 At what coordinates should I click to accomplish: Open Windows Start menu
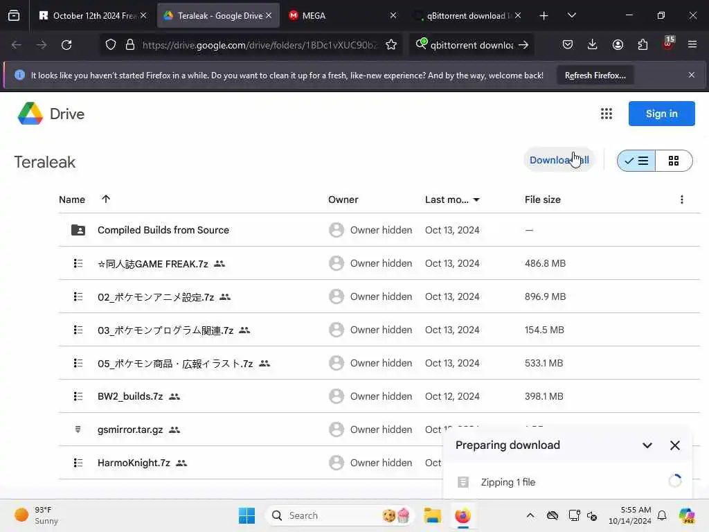(x=247, y=515)
